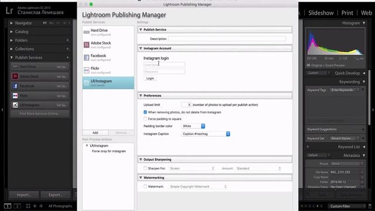Click Flickr icon in left Publish Services panel
This screenshot has height=211, width=375.
(x=15, y=96)
